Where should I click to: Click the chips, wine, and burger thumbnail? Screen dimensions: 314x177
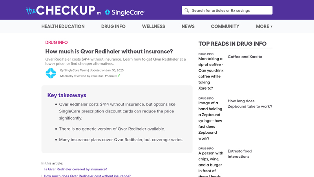[211, 164]
